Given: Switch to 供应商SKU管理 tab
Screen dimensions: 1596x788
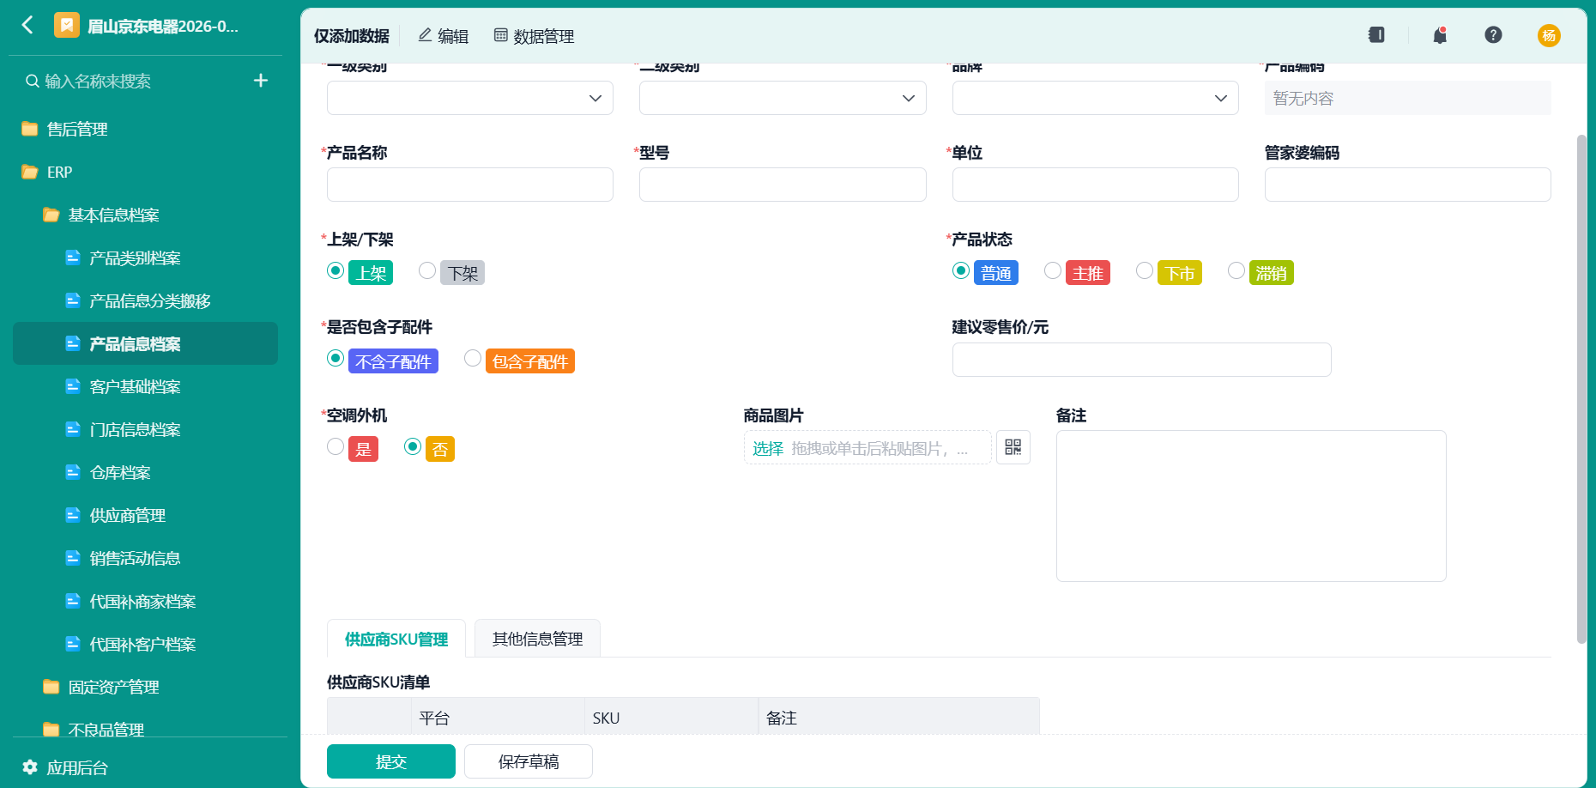Looking at the screenshot, I should pos(396,639).
